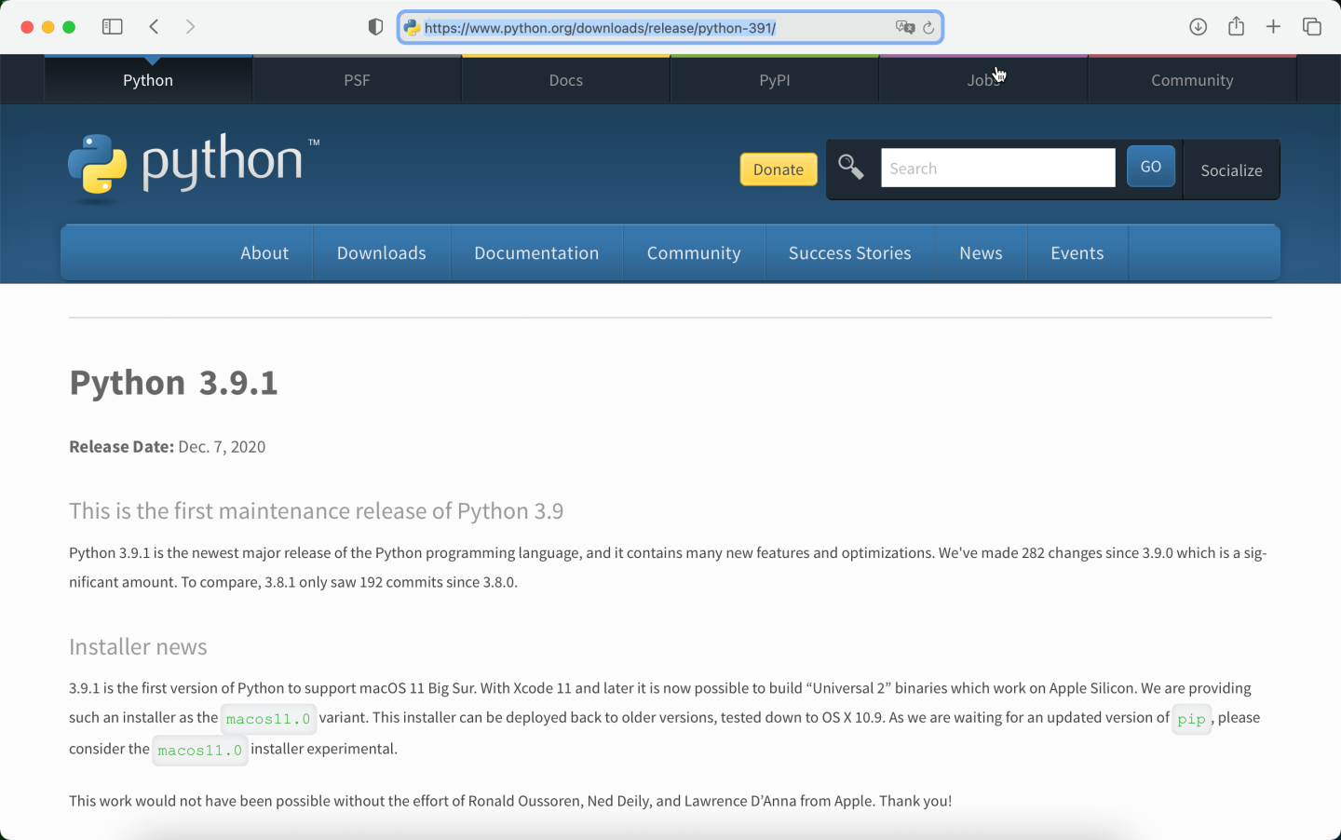Focus the Search input field
The height and width of the screenshot is (840, 1341).
tap(998, 168)
